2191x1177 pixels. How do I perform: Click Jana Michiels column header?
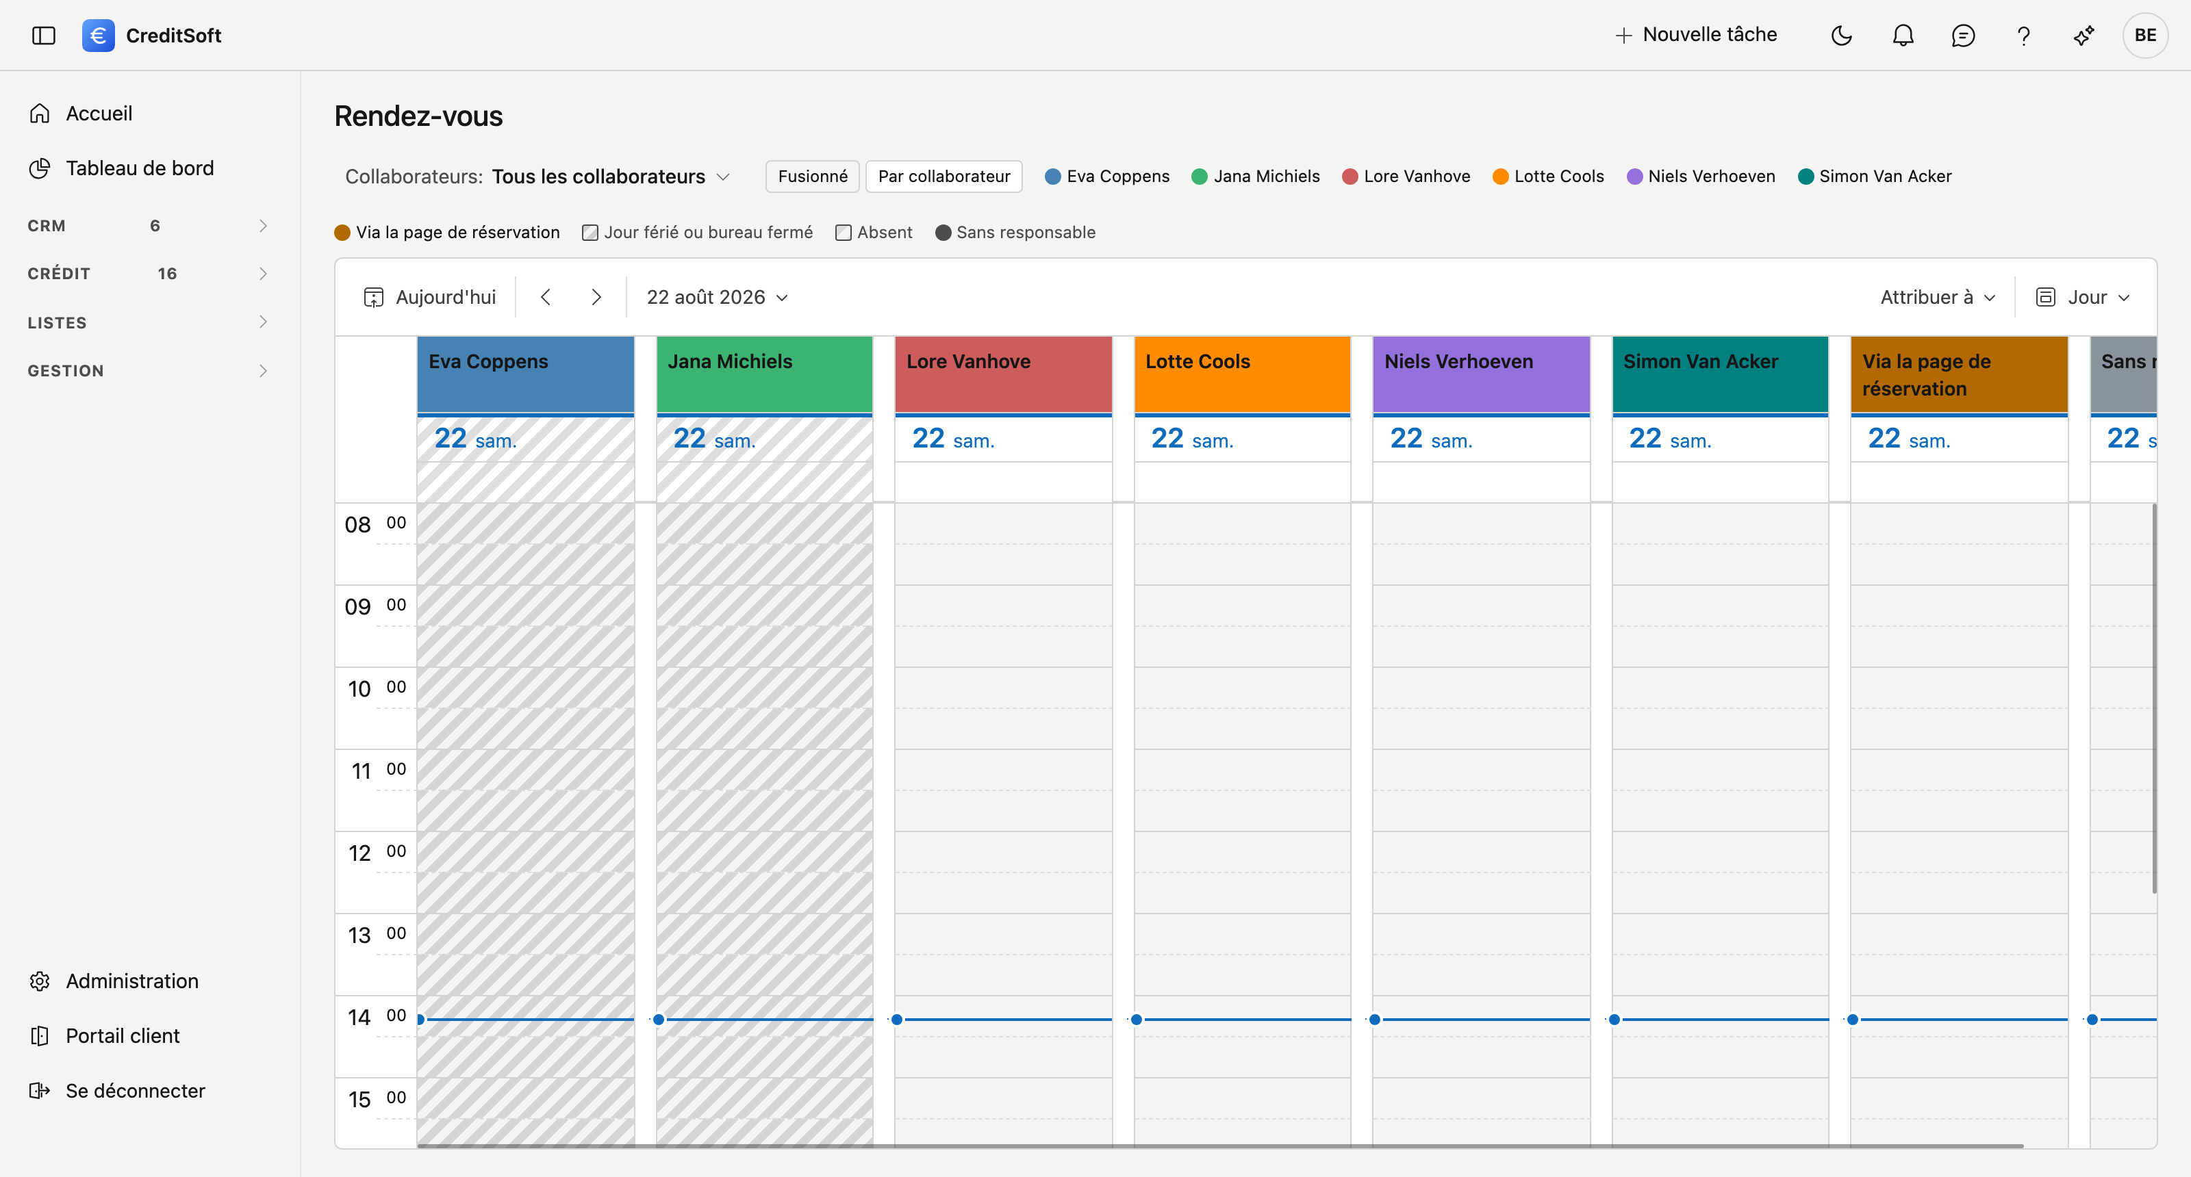(x=765, y=375)
